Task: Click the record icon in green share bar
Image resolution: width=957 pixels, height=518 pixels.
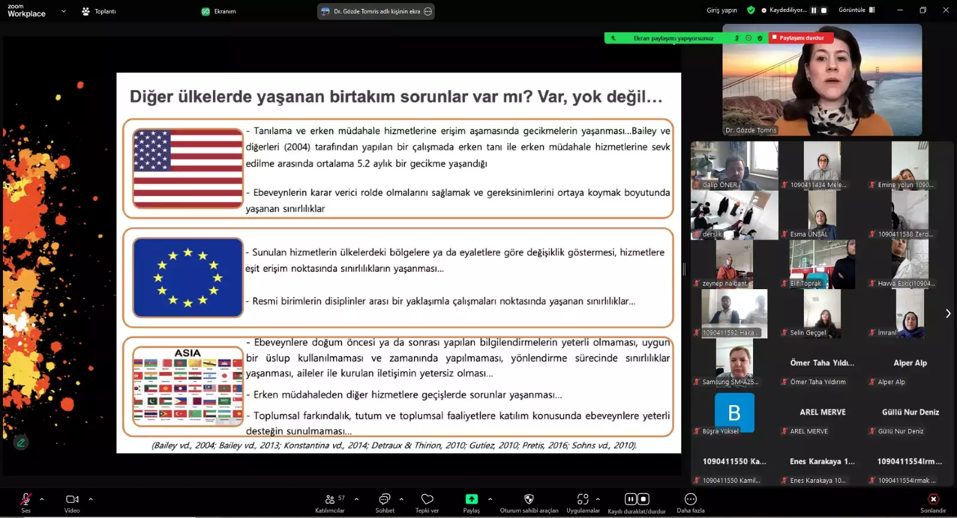Action: [x=748, y=38]
